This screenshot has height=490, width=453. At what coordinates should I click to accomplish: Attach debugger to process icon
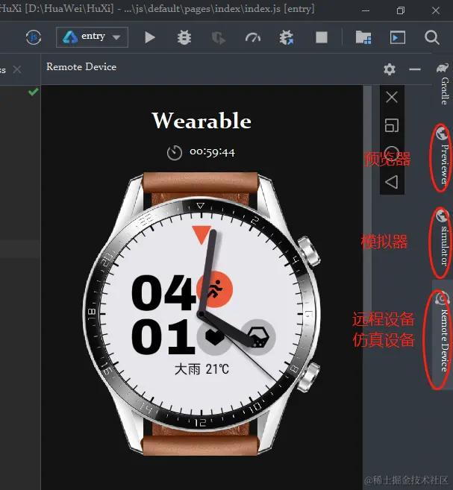(x=287, y=37)
